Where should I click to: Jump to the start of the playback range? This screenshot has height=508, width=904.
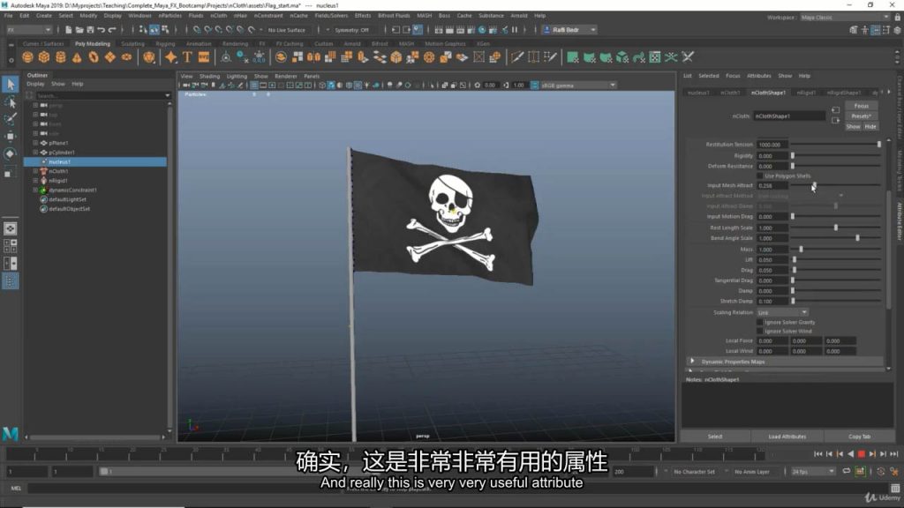[x=818, y=454]
